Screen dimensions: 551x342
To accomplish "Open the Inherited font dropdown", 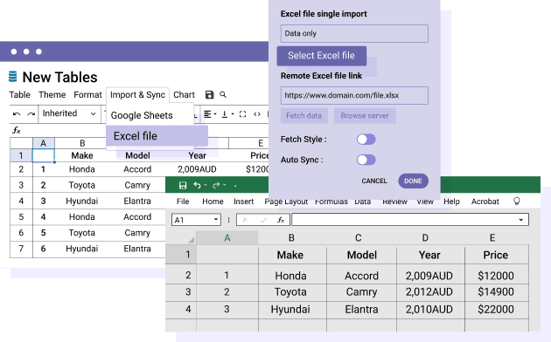I will (x=68, y=113).
